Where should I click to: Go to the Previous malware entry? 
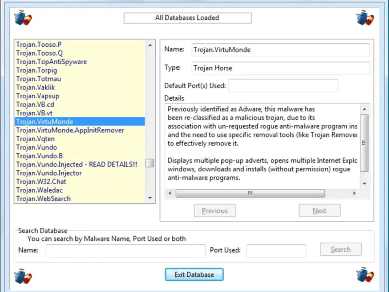pos(214,211)
